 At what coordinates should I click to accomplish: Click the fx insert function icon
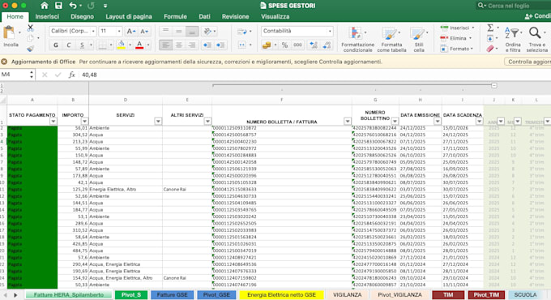point(71,75)
